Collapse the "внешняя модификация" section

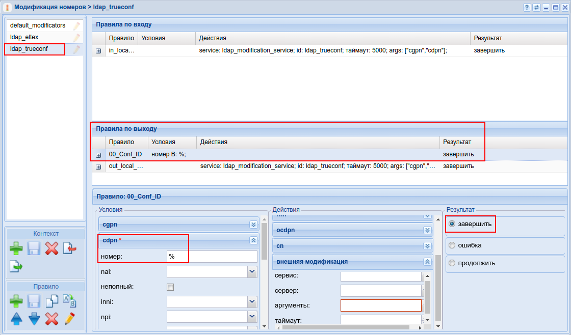click(428, 262)
